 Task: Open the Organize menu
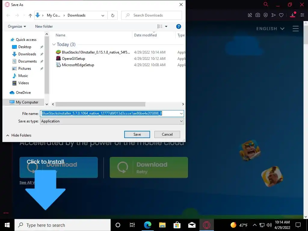[17, 26]
